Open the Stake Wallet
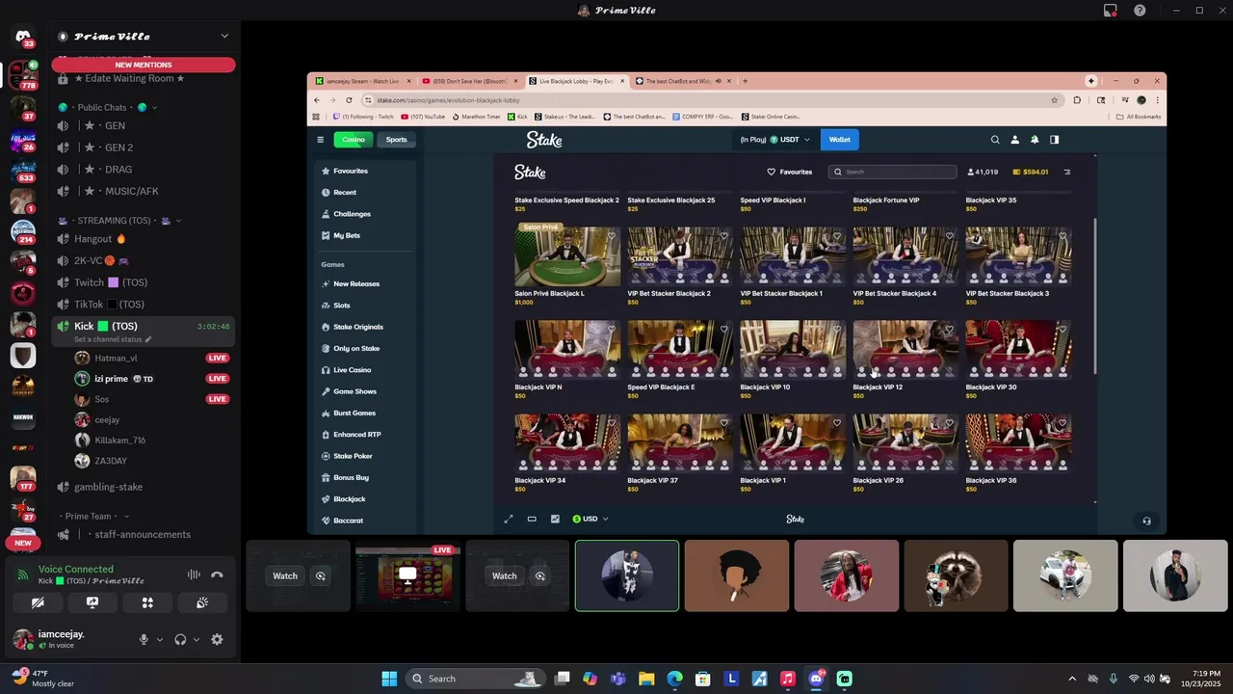The width and height of the screenshot is (1233, 694). point(840,140)
